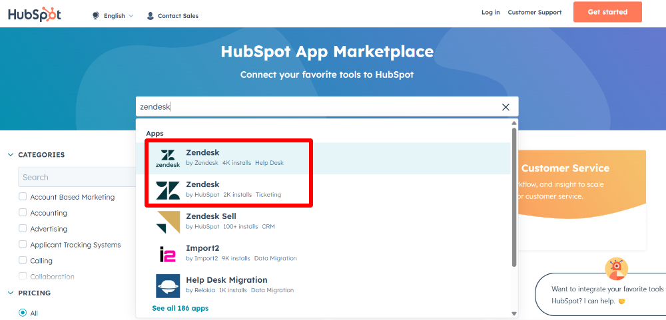Click the Zendesk Sell logo icon
Image resolution: width=666 pixels, height=320 pixels.
(x=168, y=222)
